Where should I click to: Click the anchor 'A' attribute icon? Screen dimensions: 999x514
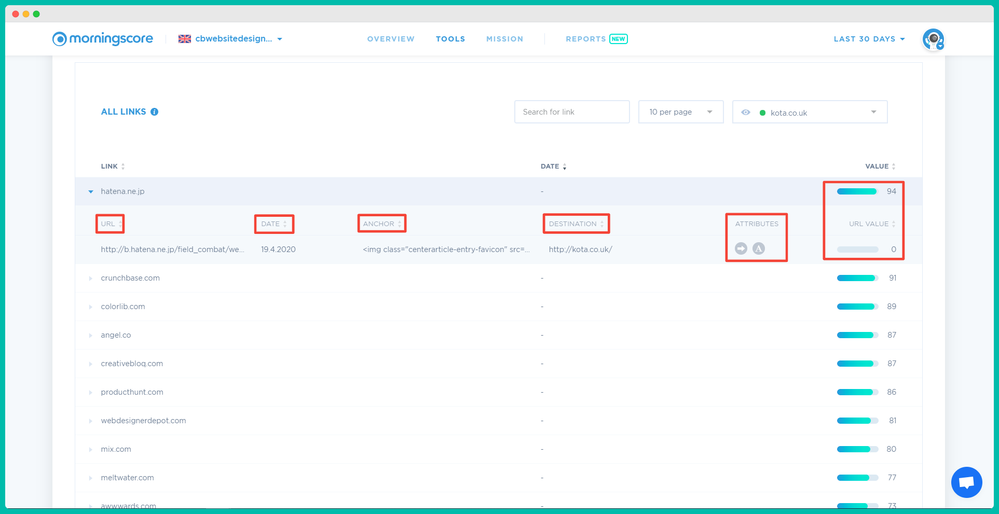click(759, 248)
